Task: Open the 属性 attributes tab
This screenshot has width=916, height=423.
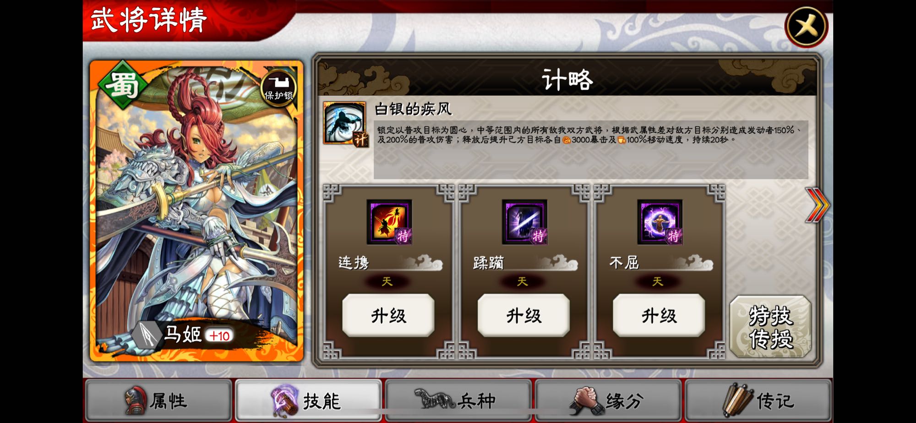Action: (x=158, y=400)
